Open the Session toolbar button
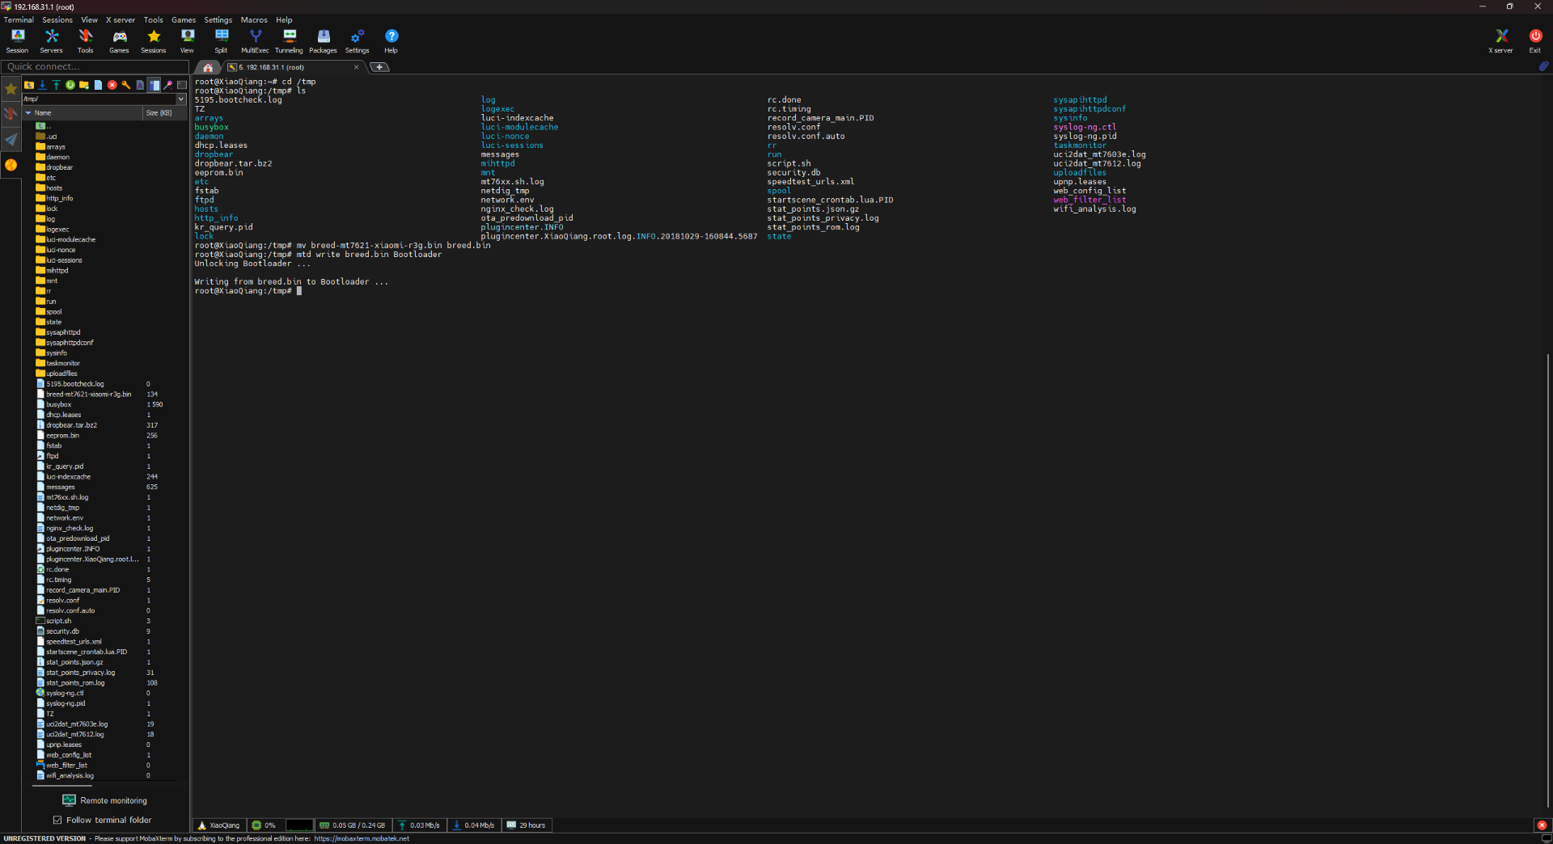1553x844 pixels. (x=17, y=41)
